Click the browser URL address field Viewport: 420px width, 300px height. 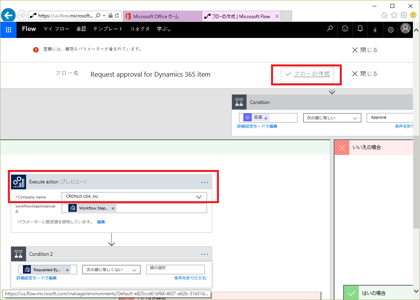tap(65, 15)
